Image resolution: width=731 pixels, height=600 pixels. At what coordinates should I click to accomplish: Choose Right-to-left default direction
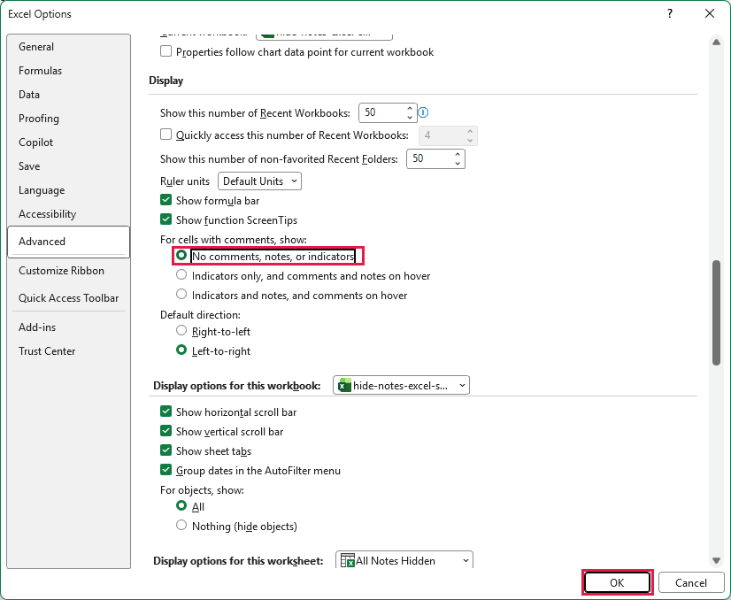[181, 331]
